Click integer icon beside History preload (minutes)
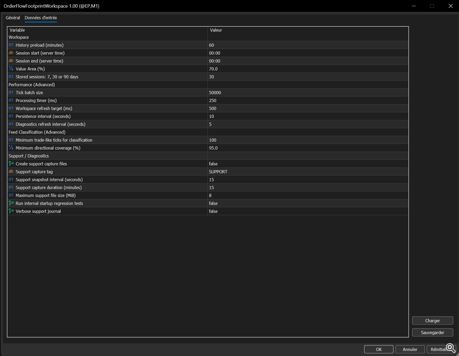Viewport: 459px width, 356px height. click(11, 45)
